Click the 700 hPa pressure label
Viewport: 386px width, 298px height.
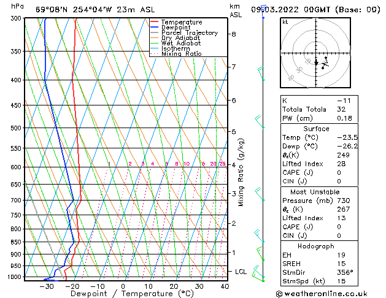point(17,200)
